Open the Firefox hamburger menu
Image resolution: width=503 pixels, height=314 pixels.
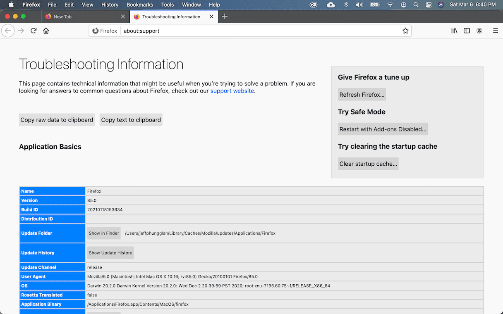[495, 31]
